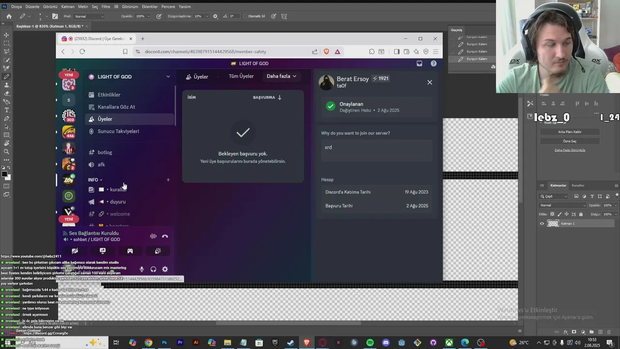Switch to the Kanallar tab
Image resolution: width=620 pixels, height=349 pixels.
point(578,185)
